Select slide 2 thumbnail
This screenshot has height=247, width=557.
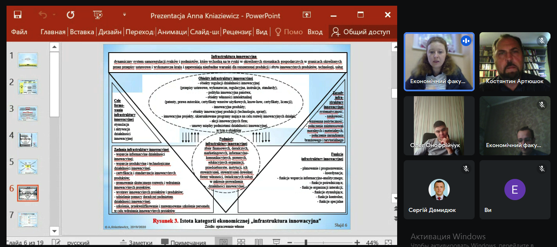coord(28,87)
